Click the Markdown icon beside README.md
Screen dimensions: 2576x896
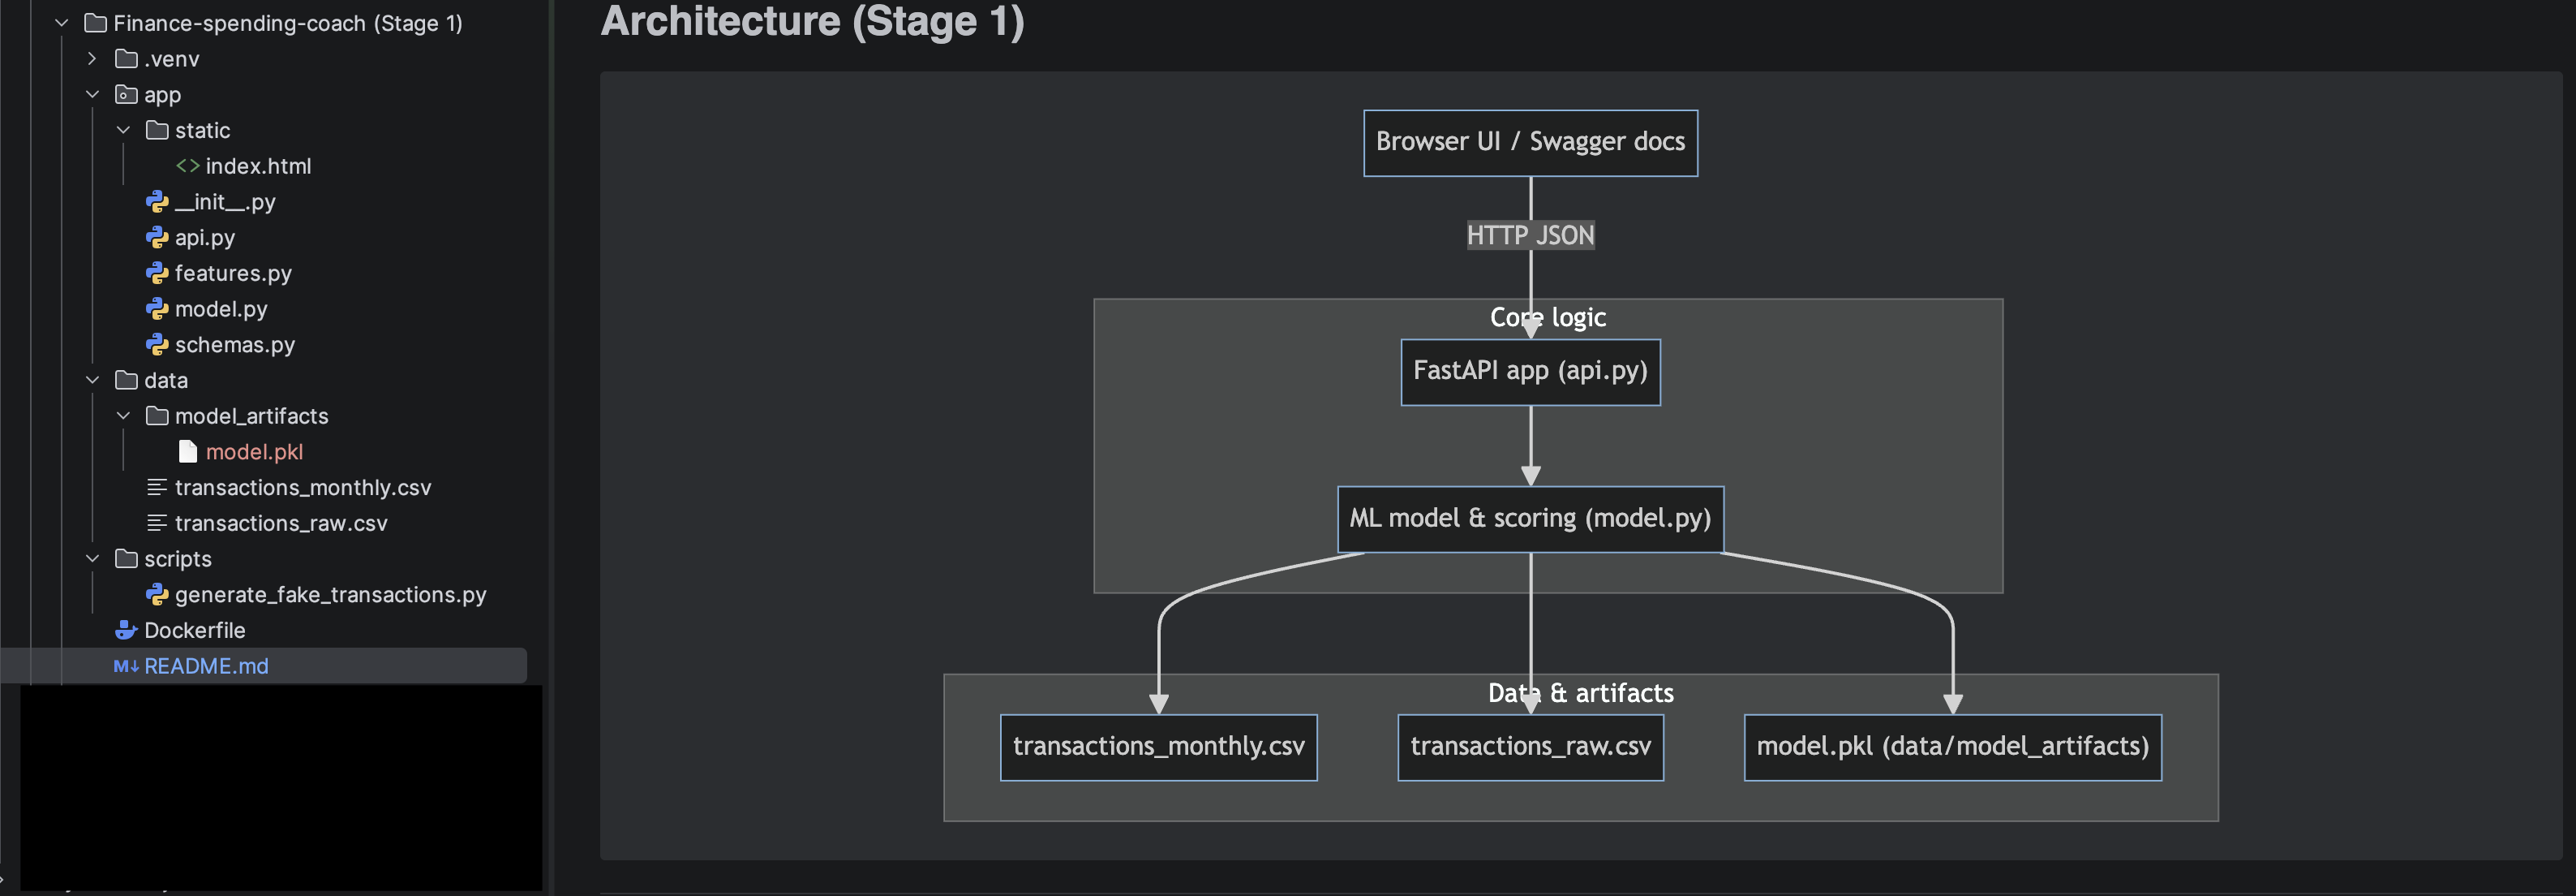point(127,665)
